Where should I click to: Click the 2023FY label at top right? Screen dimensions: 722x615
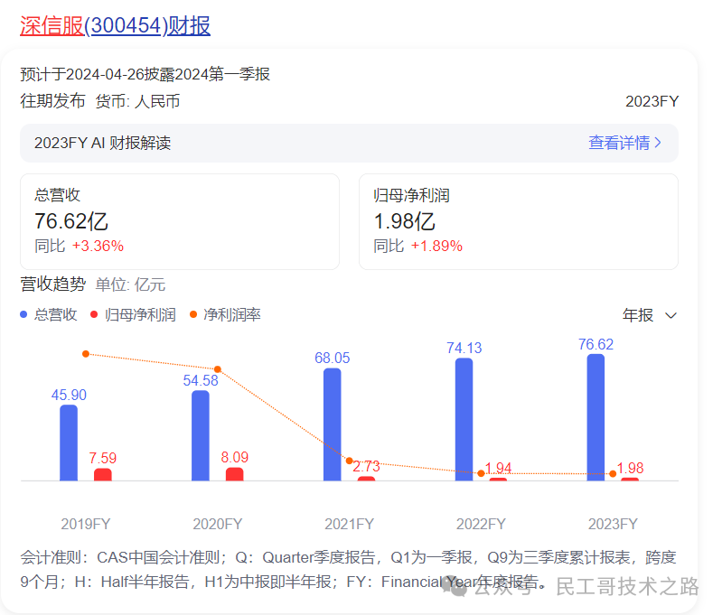(x=652, y=101)
